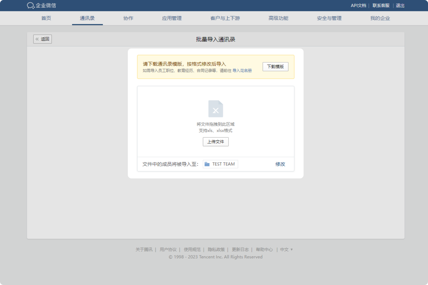Click the 上传文件 button

(216, 142)
